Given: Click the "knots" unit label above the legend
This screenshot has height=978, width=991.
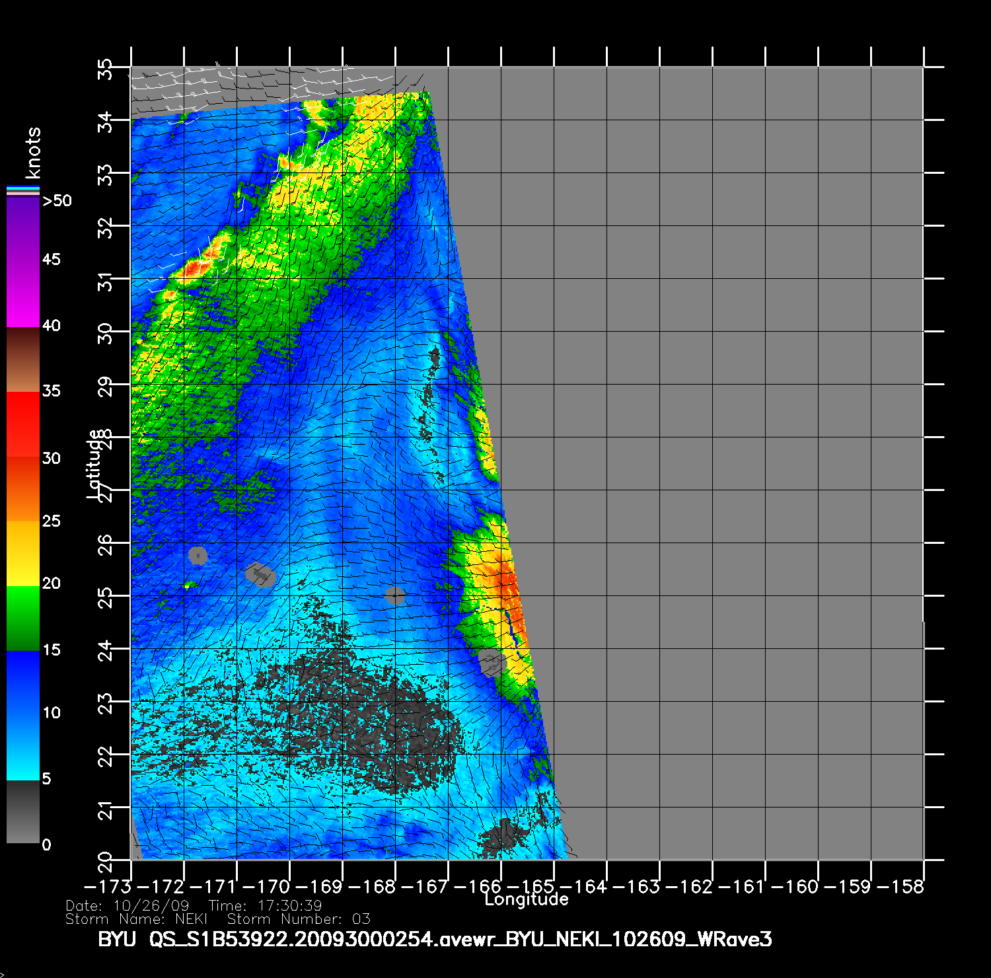Looking at the screenshot, I should click(32, 153).
